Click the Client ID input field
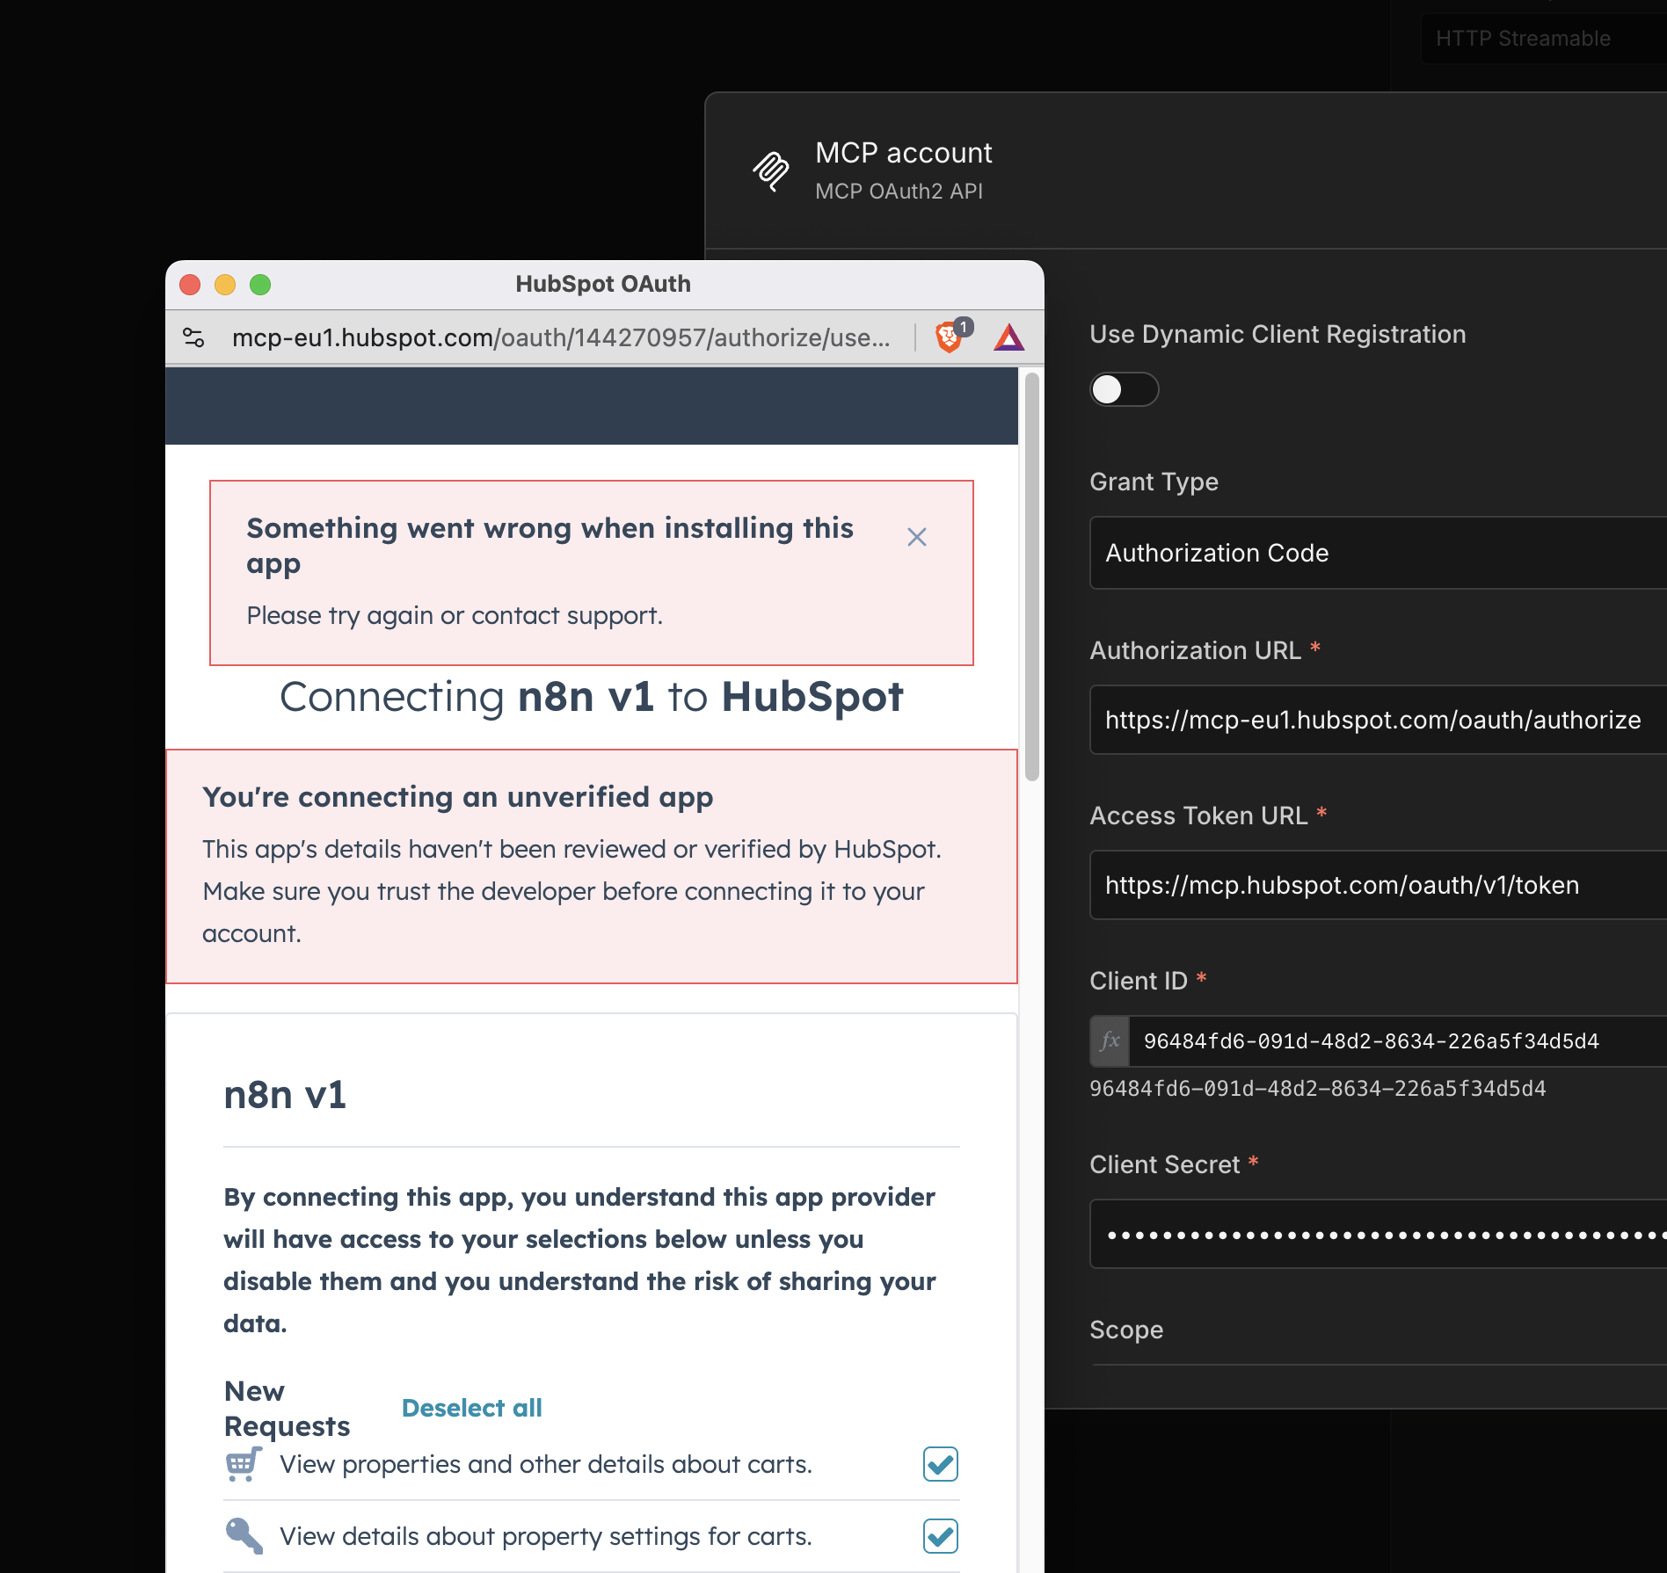The width and height of the screenshot is (1667, 1573). pos(1398,1041)
